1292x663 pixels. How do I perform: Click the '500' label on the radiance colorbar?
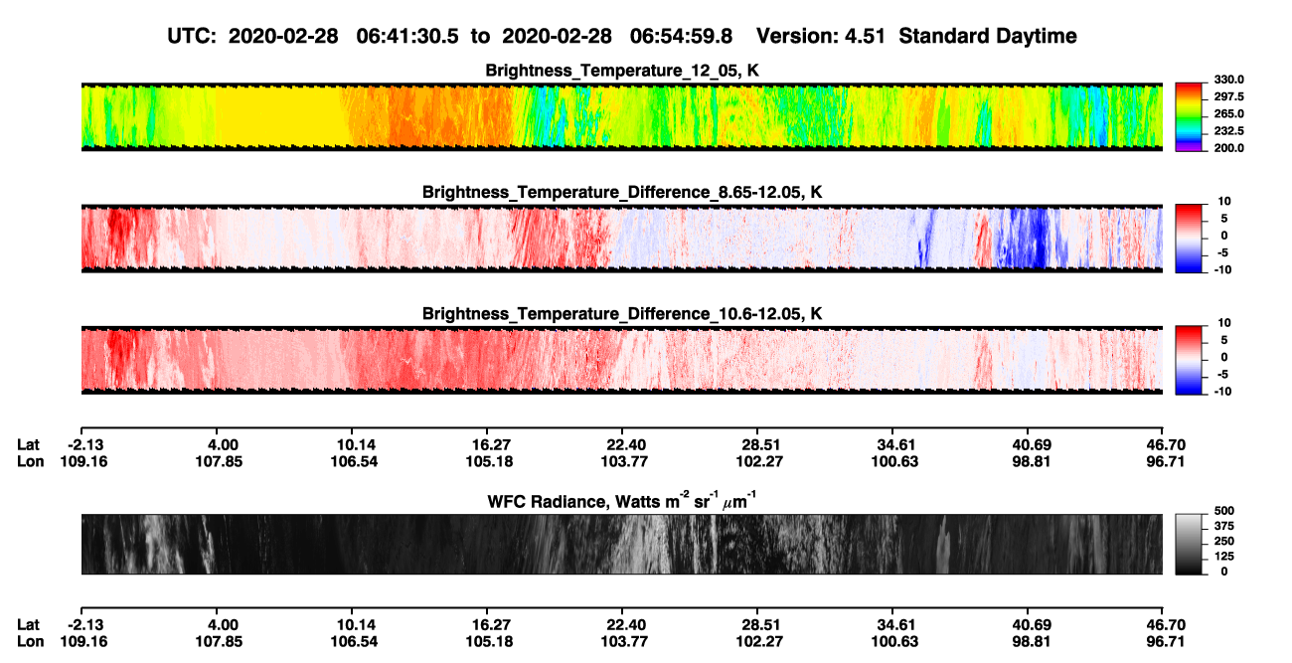click(1224, 512)
